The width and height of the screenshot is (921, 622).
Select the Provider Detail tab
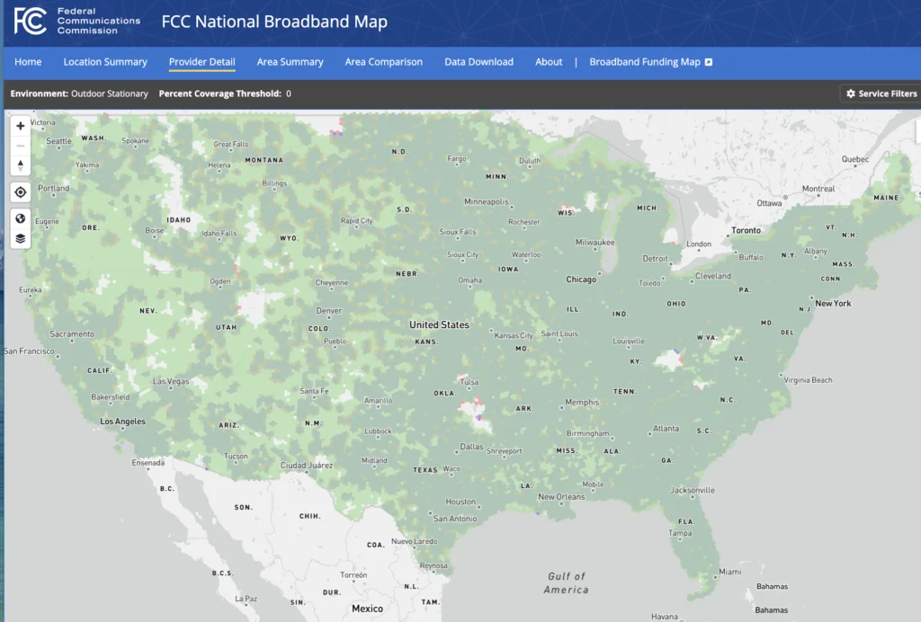coord(202,62)
